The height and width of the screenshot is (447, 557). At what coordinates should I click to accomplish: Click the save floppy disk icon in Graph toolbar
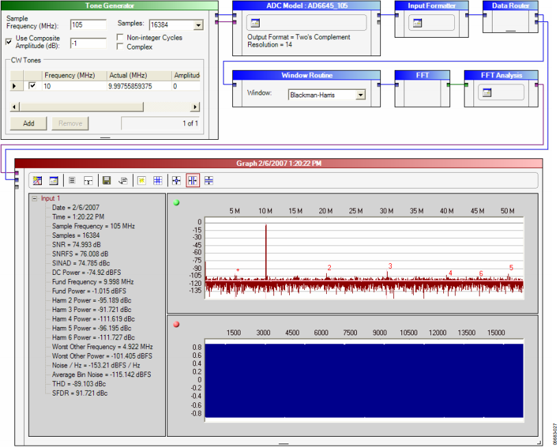tap(106, 180)
